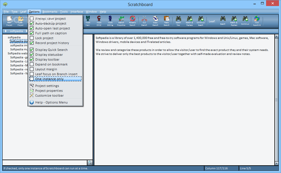Click the editor scrollbar up arrow

(276, 36)
